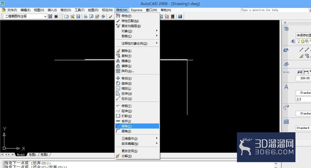Expand the 剪裁(C) submenu

point(137,36)
